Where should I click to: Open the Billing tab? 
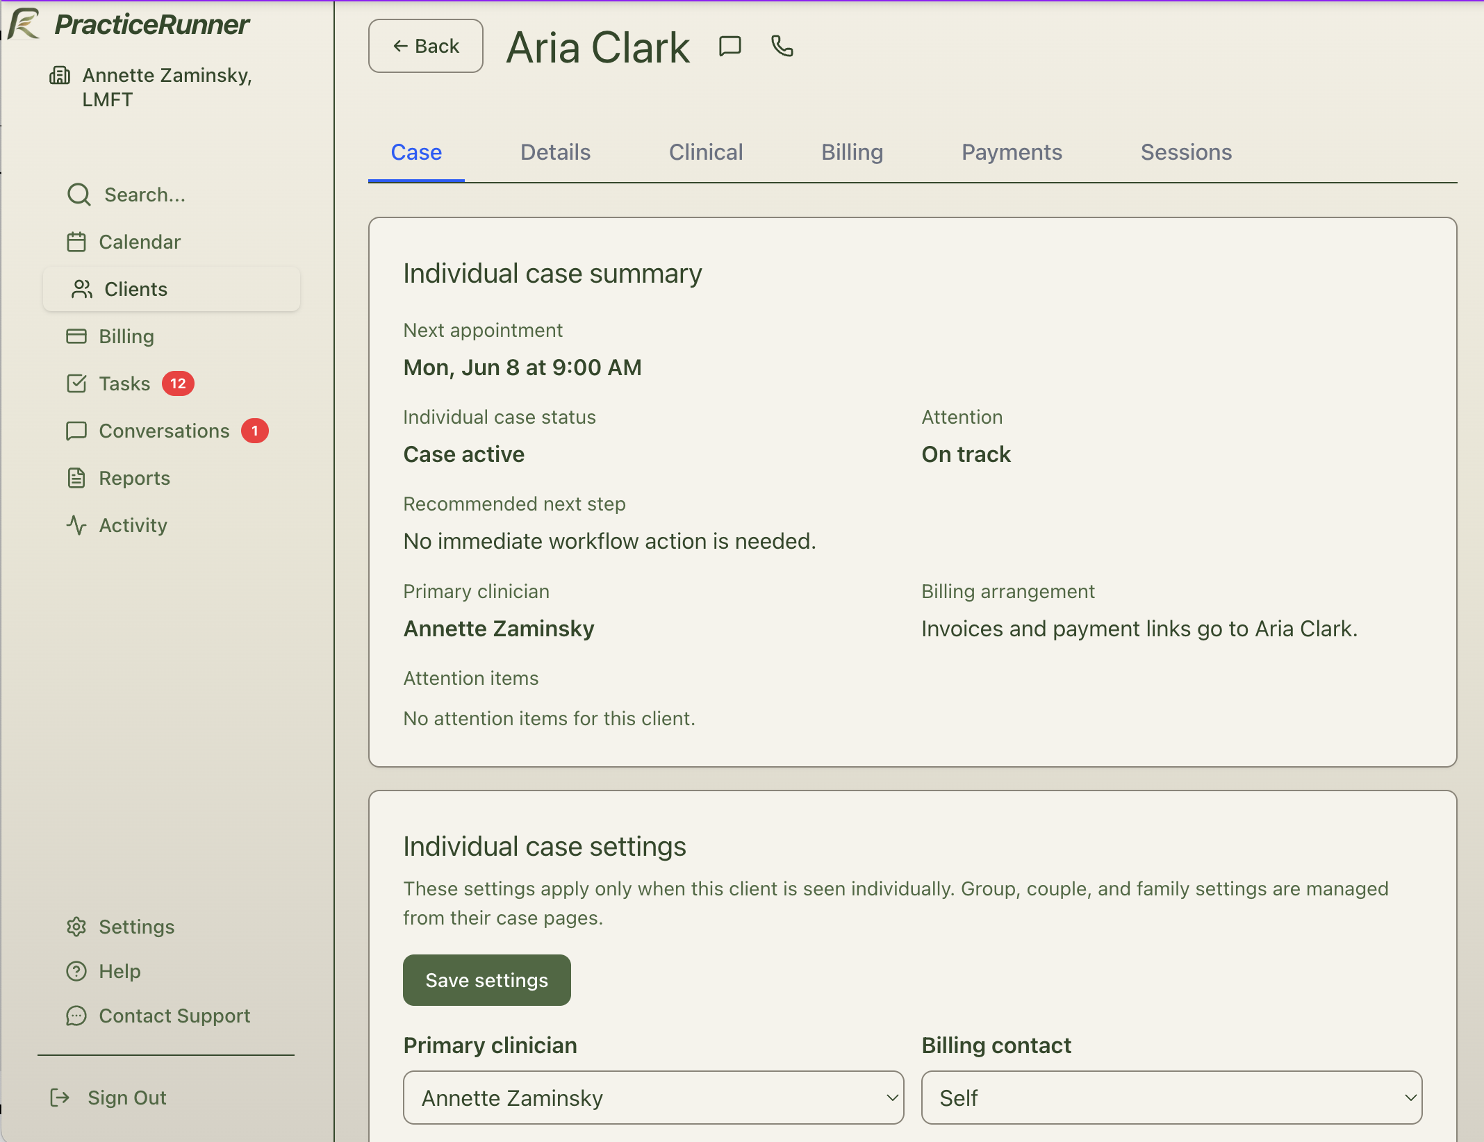[852, 152]
